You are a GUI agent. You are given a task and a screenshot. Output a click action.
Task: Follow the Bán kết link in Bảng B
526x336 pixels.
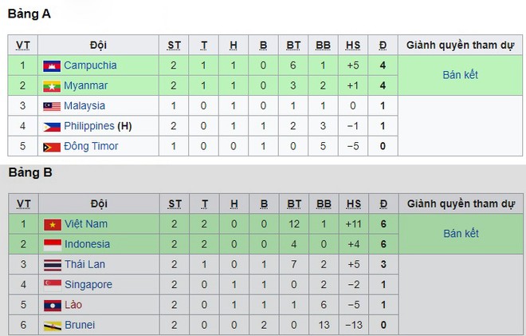coord(461,233)
